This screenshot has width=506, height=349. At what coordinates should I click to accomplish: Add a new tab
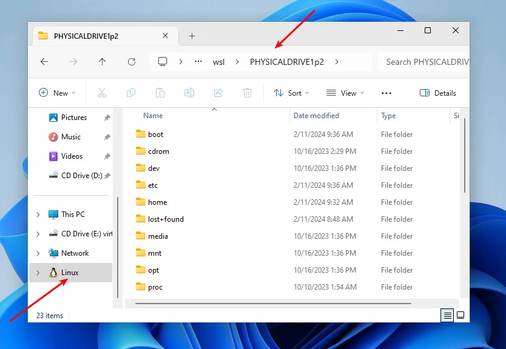(x=192, y=36)
